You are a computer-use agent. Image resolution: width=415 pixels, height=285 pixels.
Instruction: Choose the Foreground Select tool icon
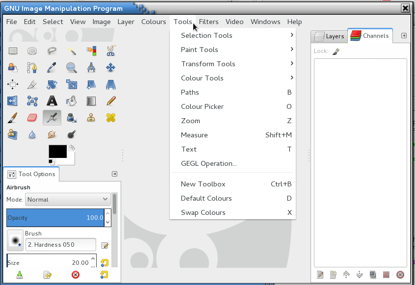(x=13, y=68)
